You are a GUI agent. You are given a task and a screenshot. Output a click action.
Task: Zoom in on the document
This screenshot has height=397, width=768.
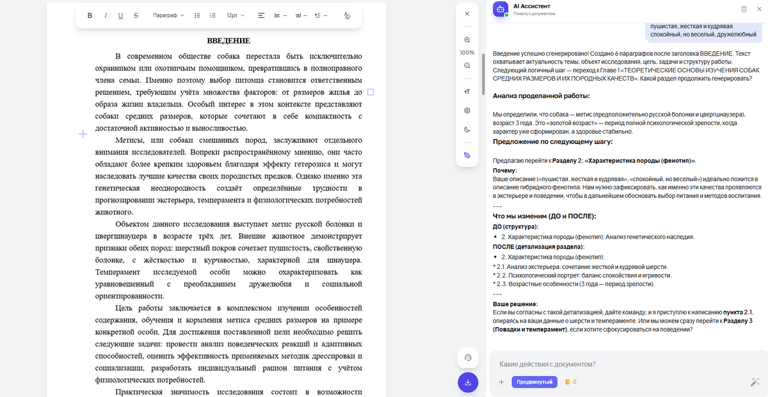click(x=467, y=40)
